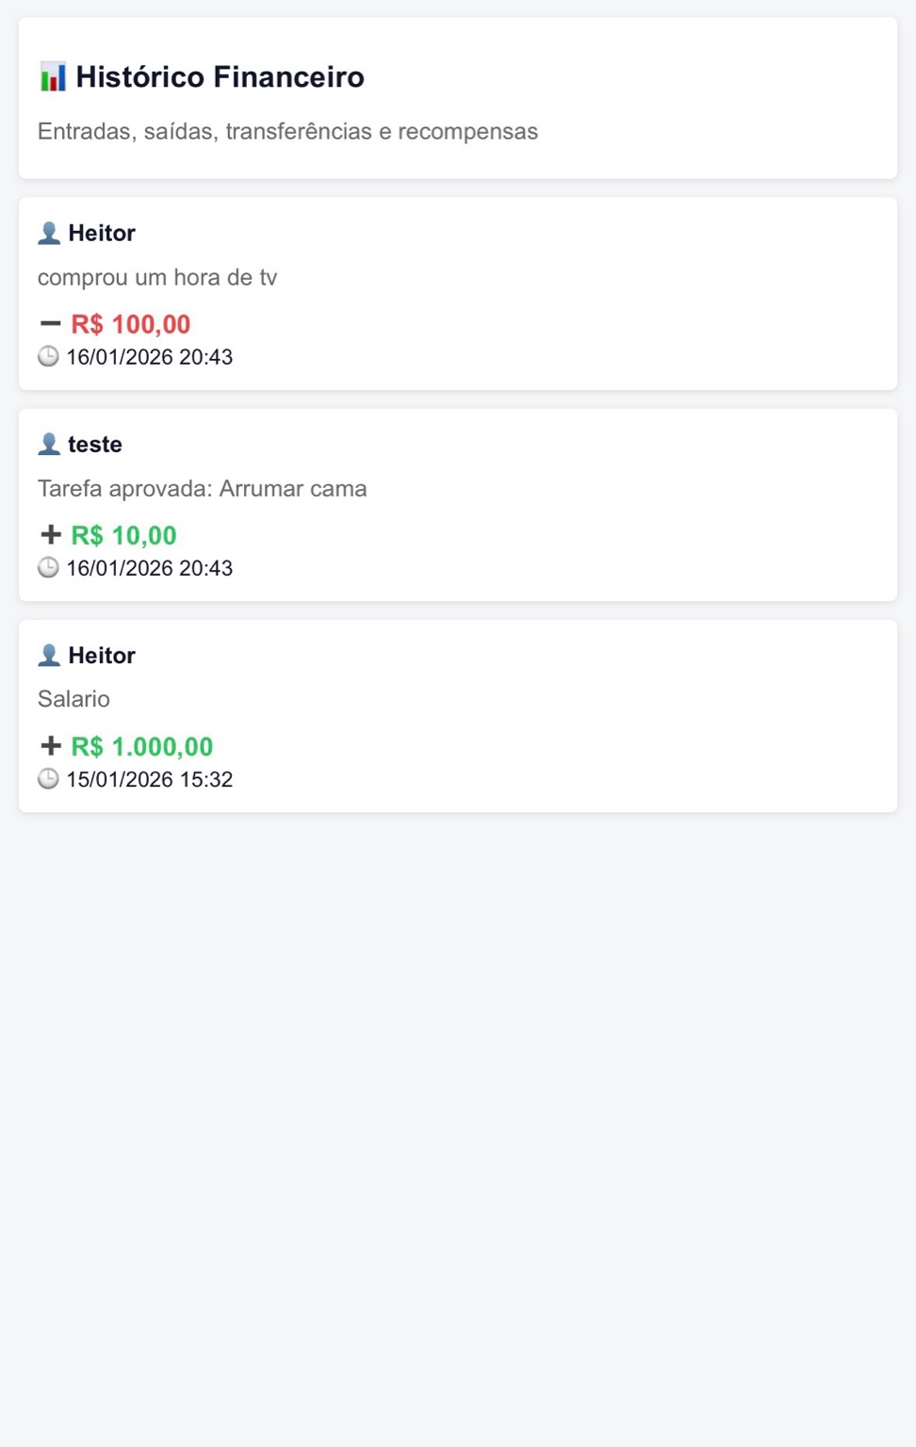This screenshot has height=1447, width=916.
Task: Click the user icon in the first Heitor entry
Action: (49, 233)
